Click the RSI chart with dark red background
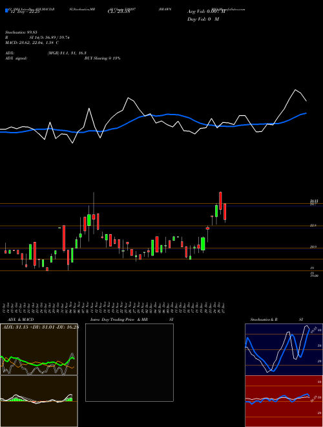This screenshot has height=427, width=323. [x=284, y=401]
